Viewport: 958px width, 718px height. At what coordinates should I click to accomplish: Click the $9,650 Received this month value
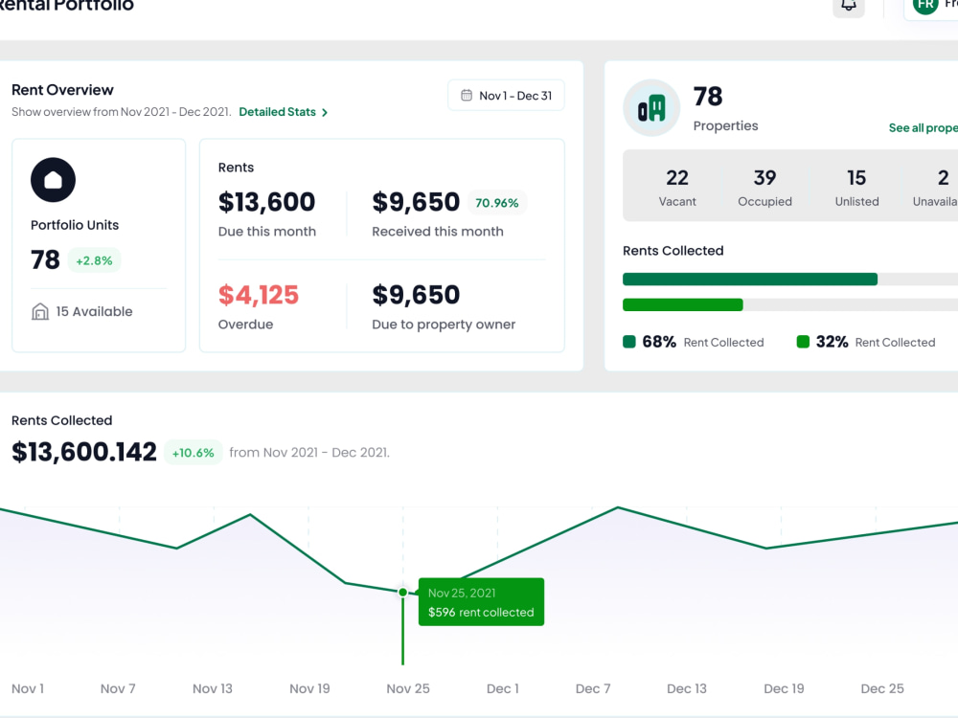416,202
